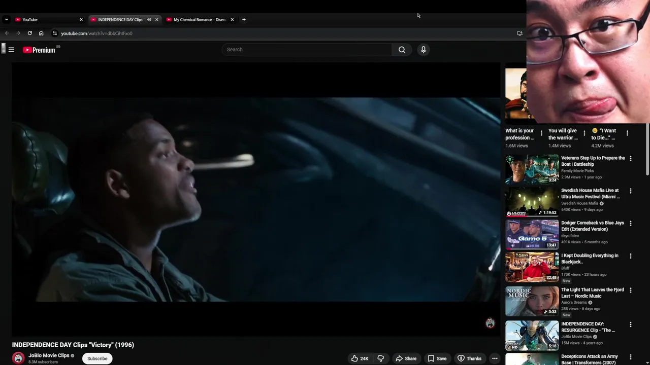Open JoBlo Movie Clips channel name link
The width and height of the screenshot is (650, 365).
(49, 355)
